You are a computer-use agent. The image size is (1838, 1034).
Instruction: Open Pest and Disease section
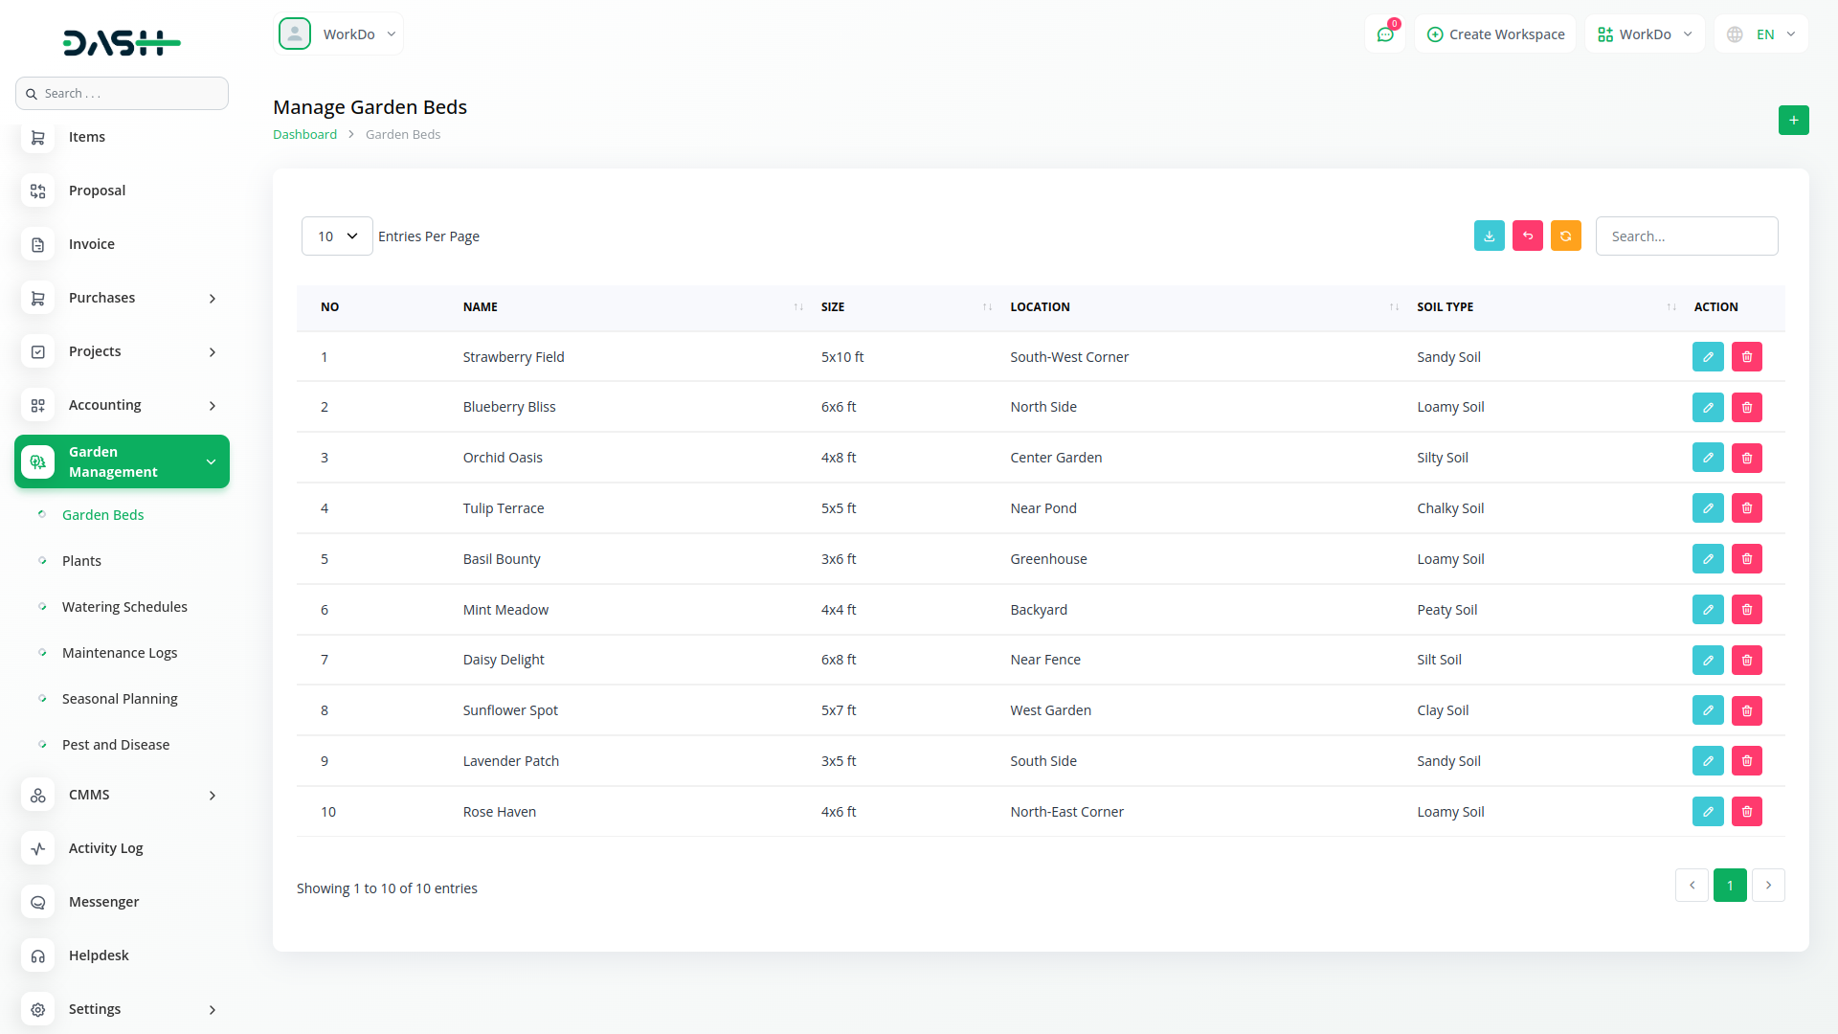115,745
